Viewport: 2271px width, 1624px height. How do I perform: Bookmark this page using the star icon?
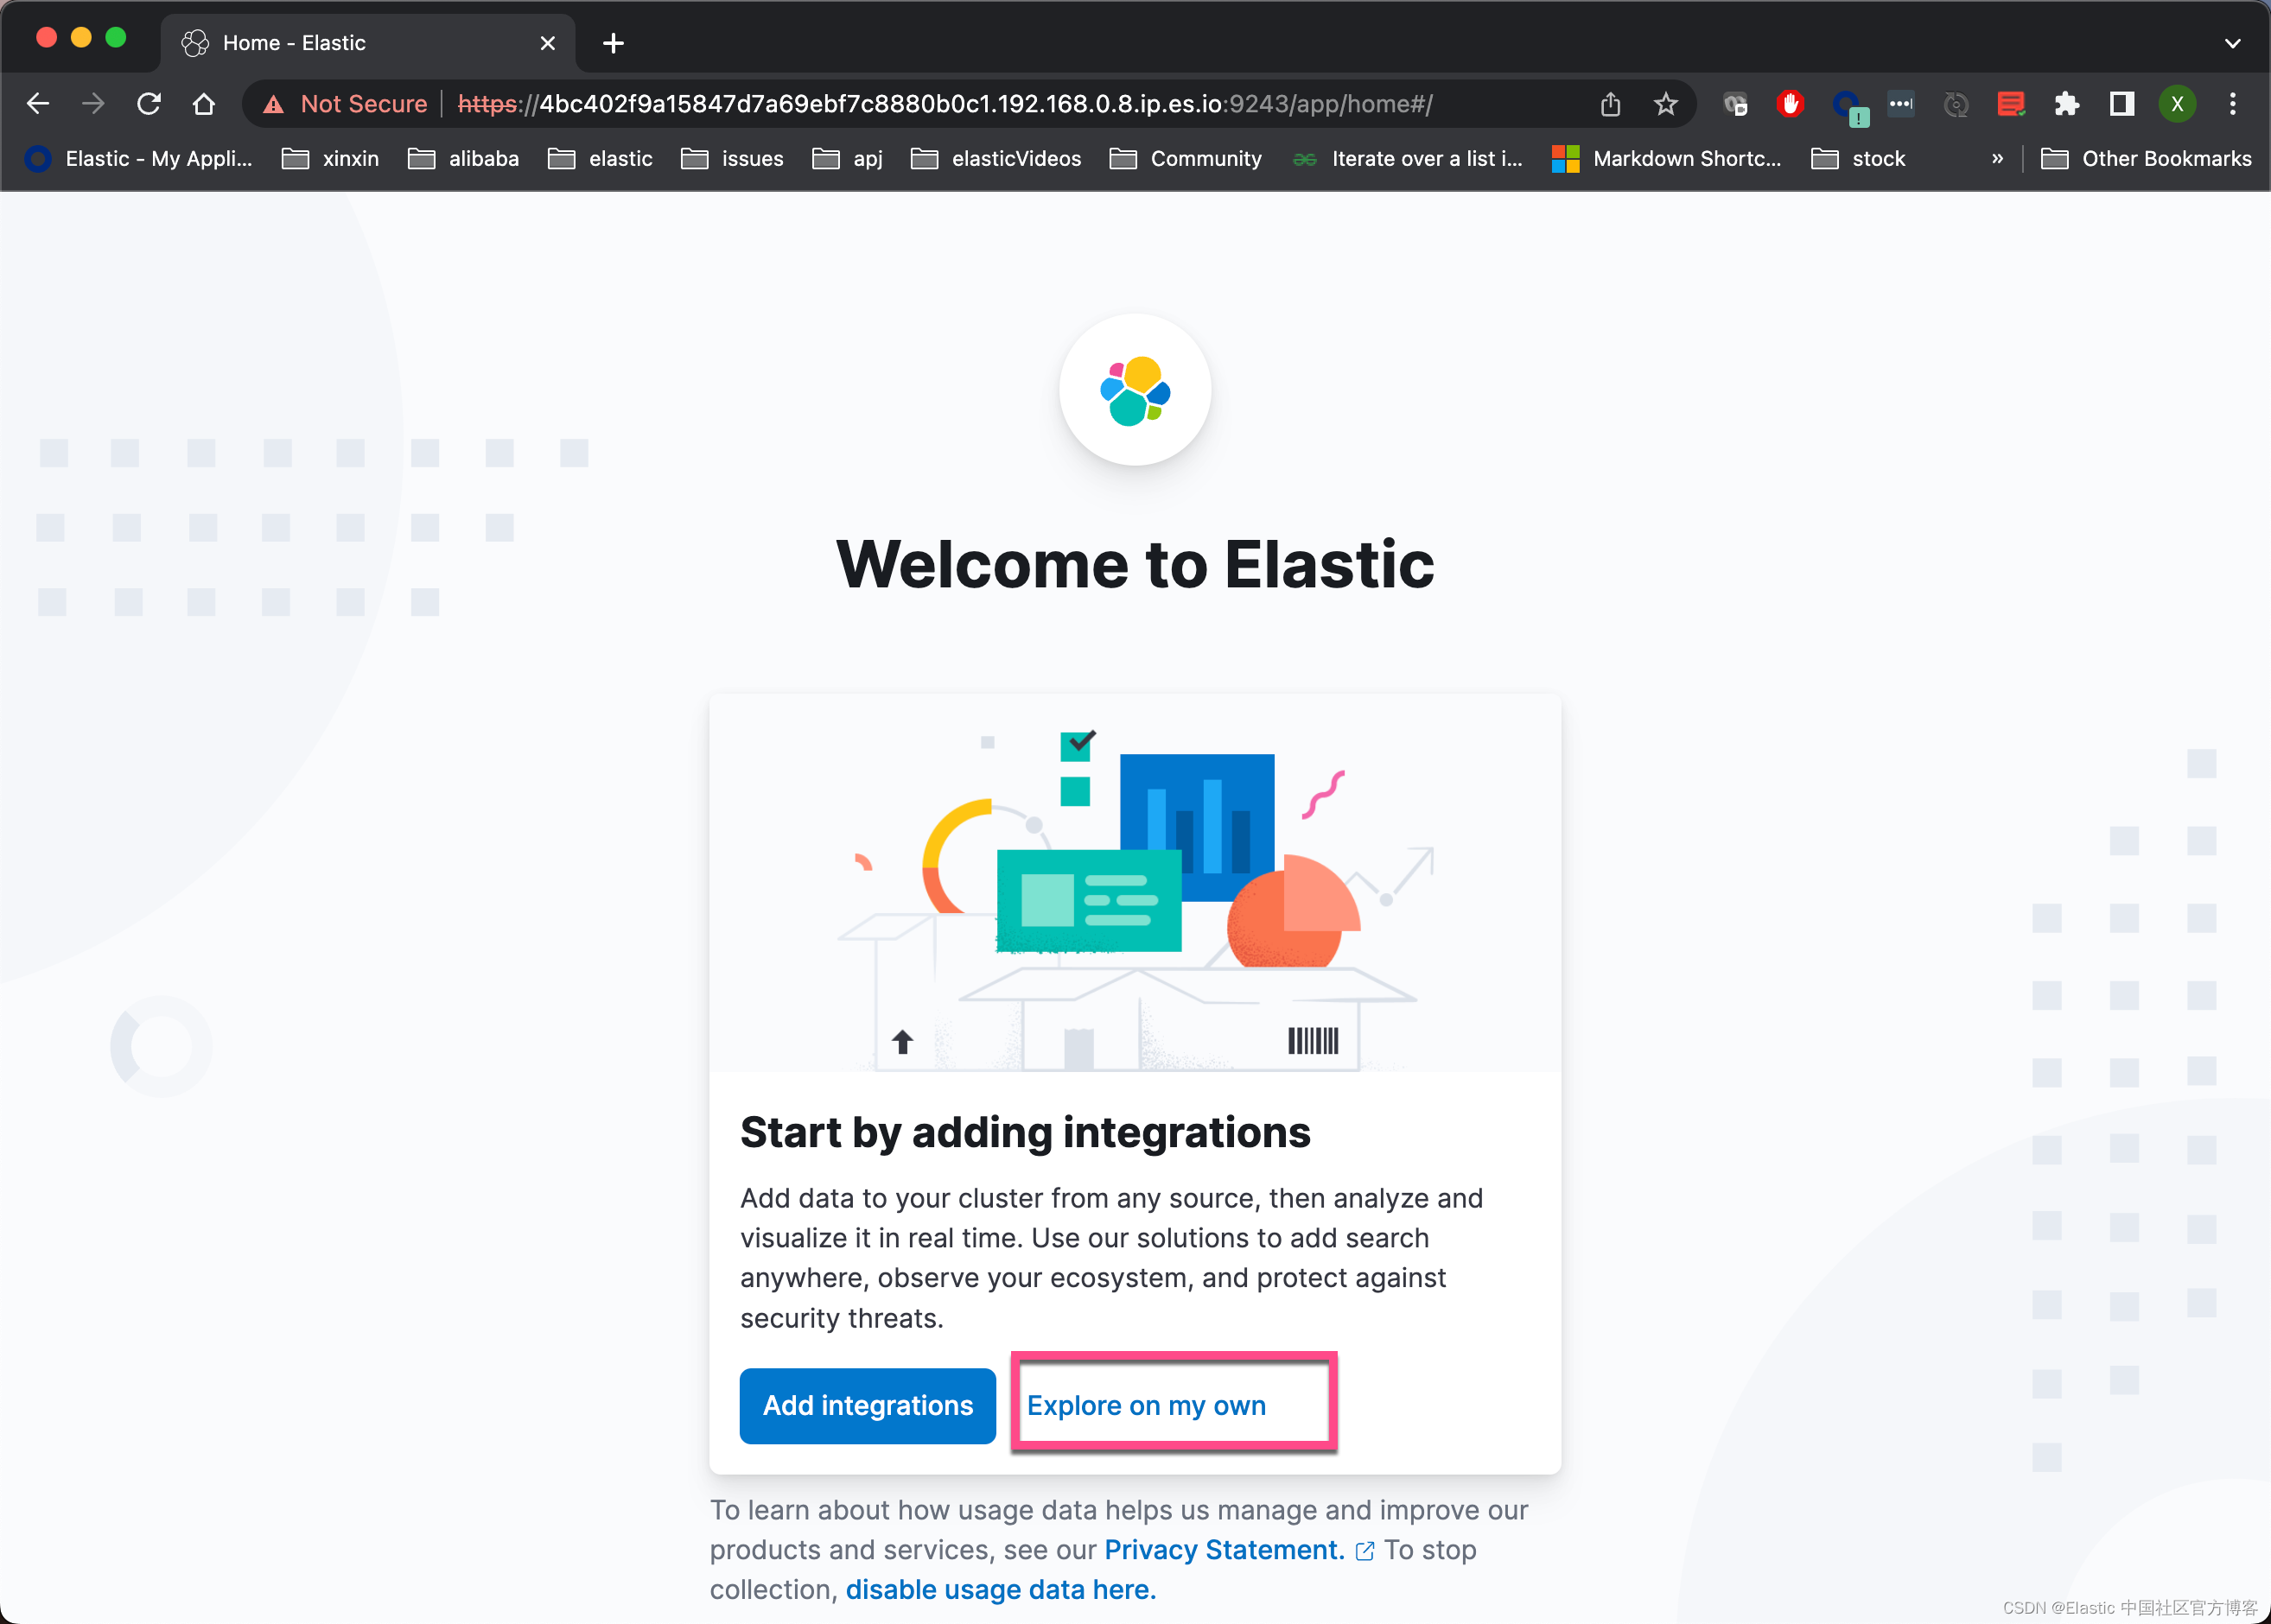(1664, 103)
